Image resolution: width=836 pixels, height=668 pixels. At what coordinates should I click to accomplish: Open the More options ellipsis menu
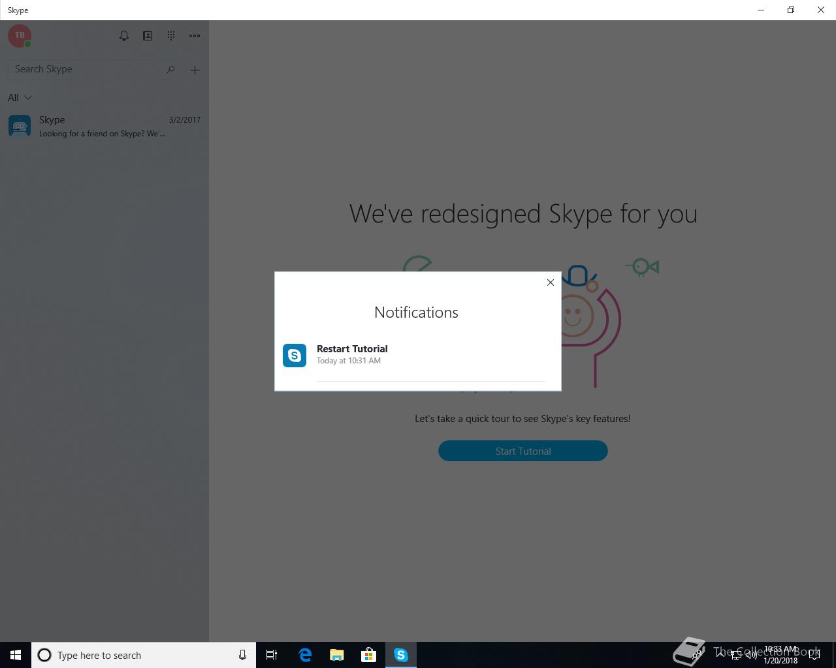[195, 36]
